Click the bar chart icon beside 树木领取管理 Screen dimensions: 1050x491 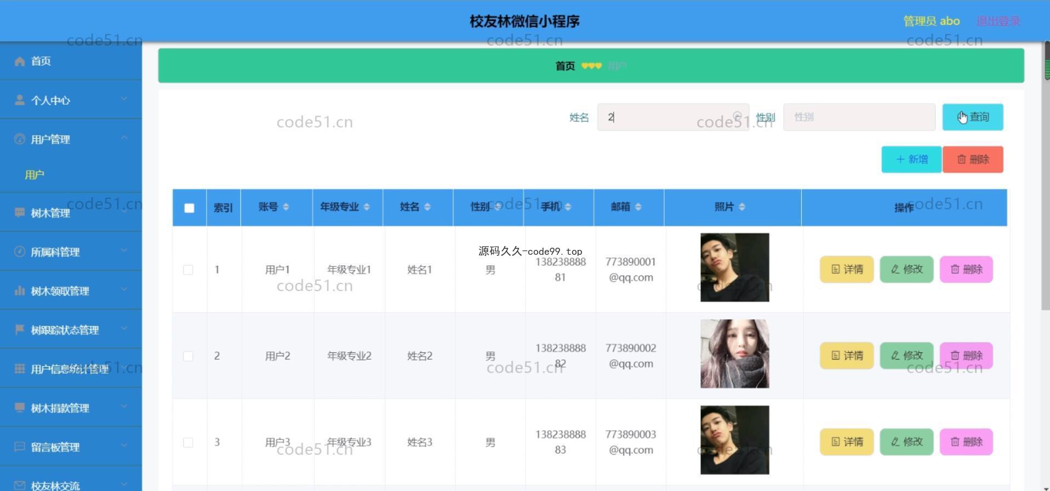coord(20,290)
